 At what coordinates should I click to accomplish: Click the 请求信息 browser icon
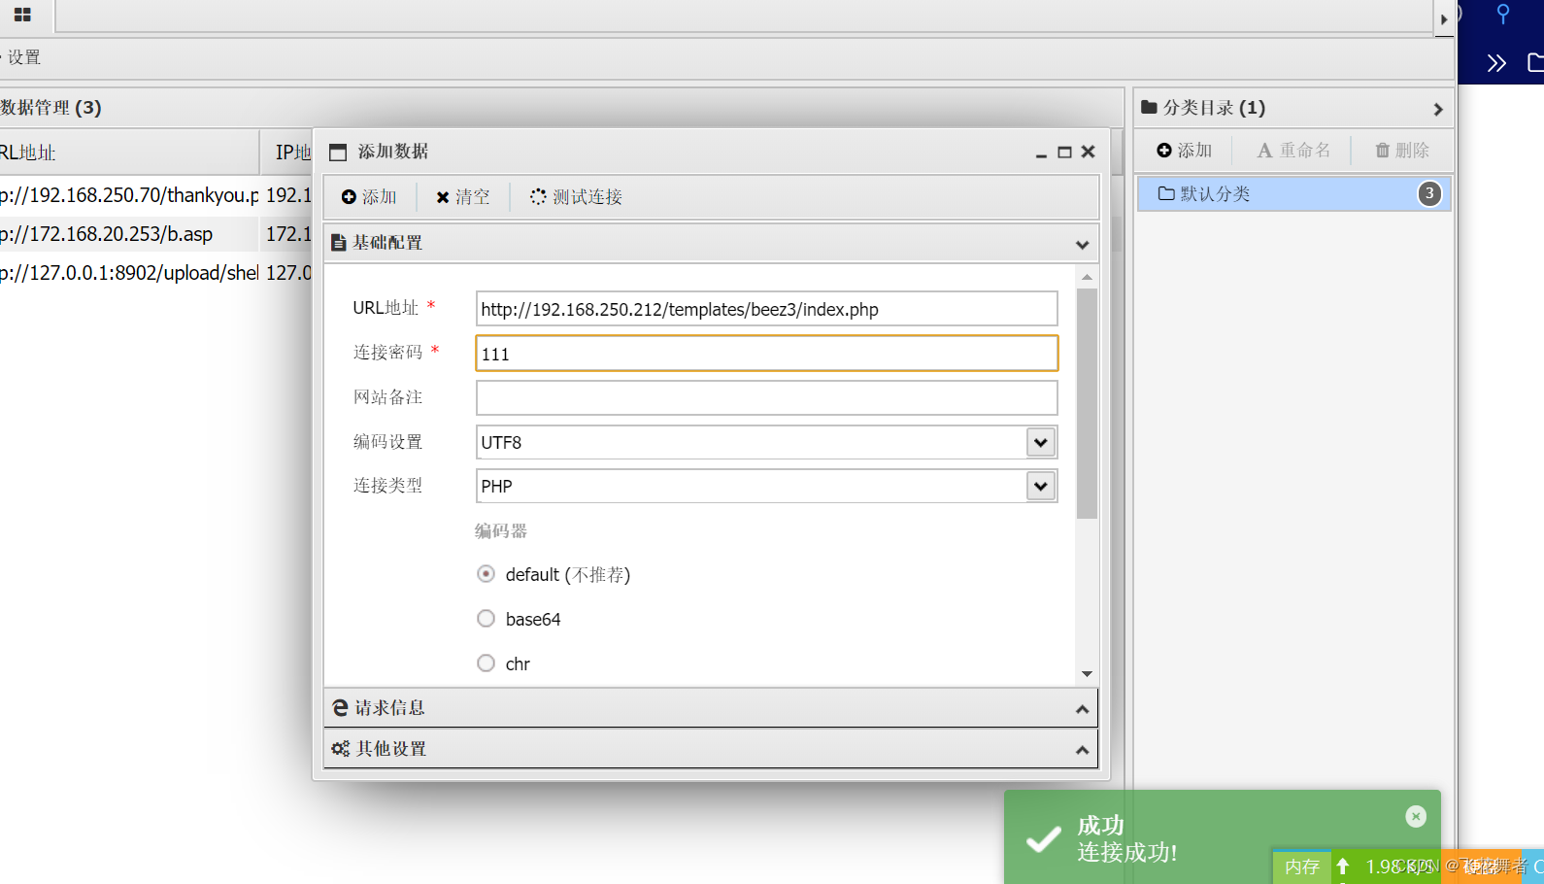tap(340, 708)
